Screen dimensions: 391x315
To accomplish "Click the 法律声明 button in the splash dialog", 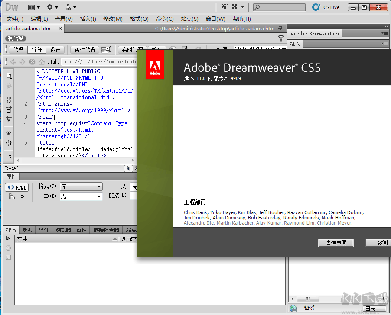I will 336,243.
